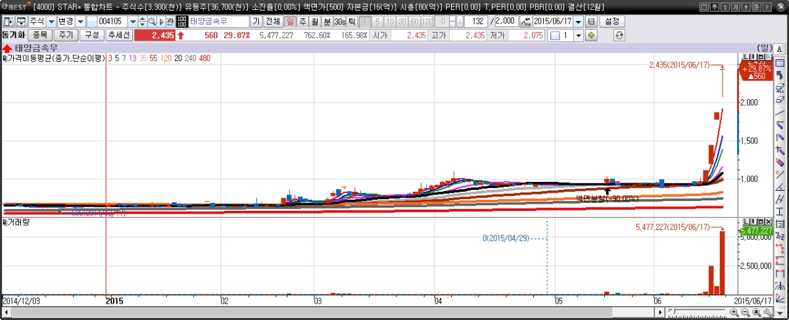
Task: Toggle the 전체 (all) view button
Action: [273, 22]
